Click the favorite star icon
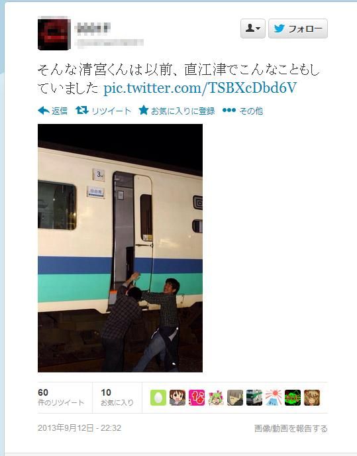 [x=144, y=110]
